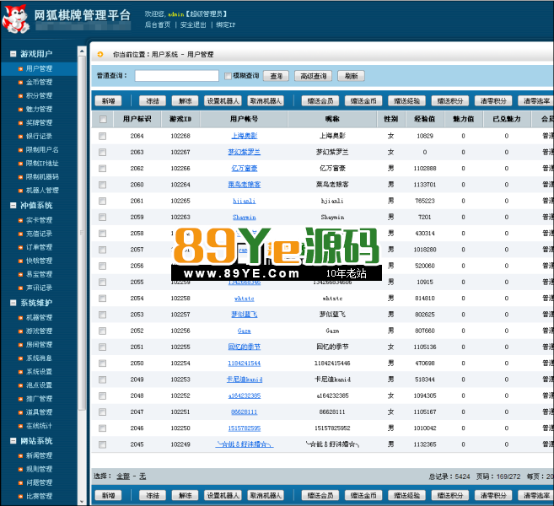Click the orange arrow breadcrumb icon
This screenshot has height=506, width=554.
click(x=101, y=54)
